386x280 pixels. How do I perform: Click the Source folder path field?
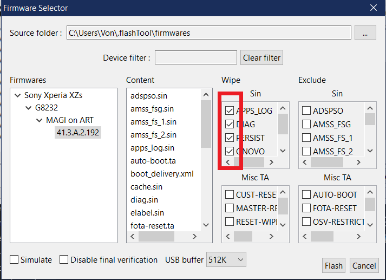pos(208,32)
